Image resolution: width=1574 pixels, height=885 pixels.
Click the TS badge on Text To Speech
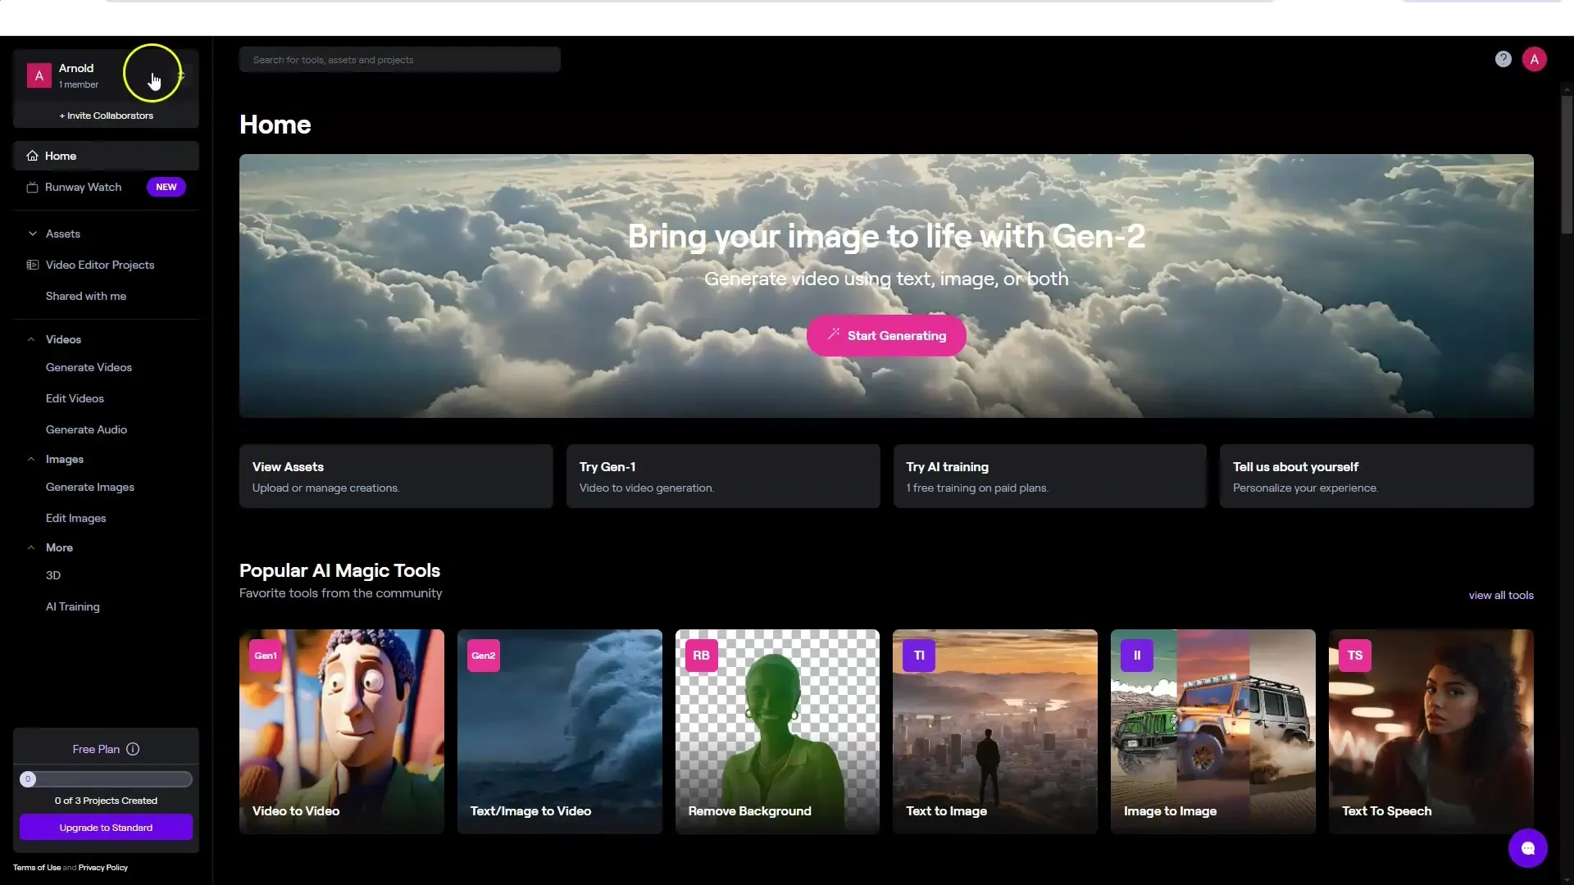coord(1354,656)
